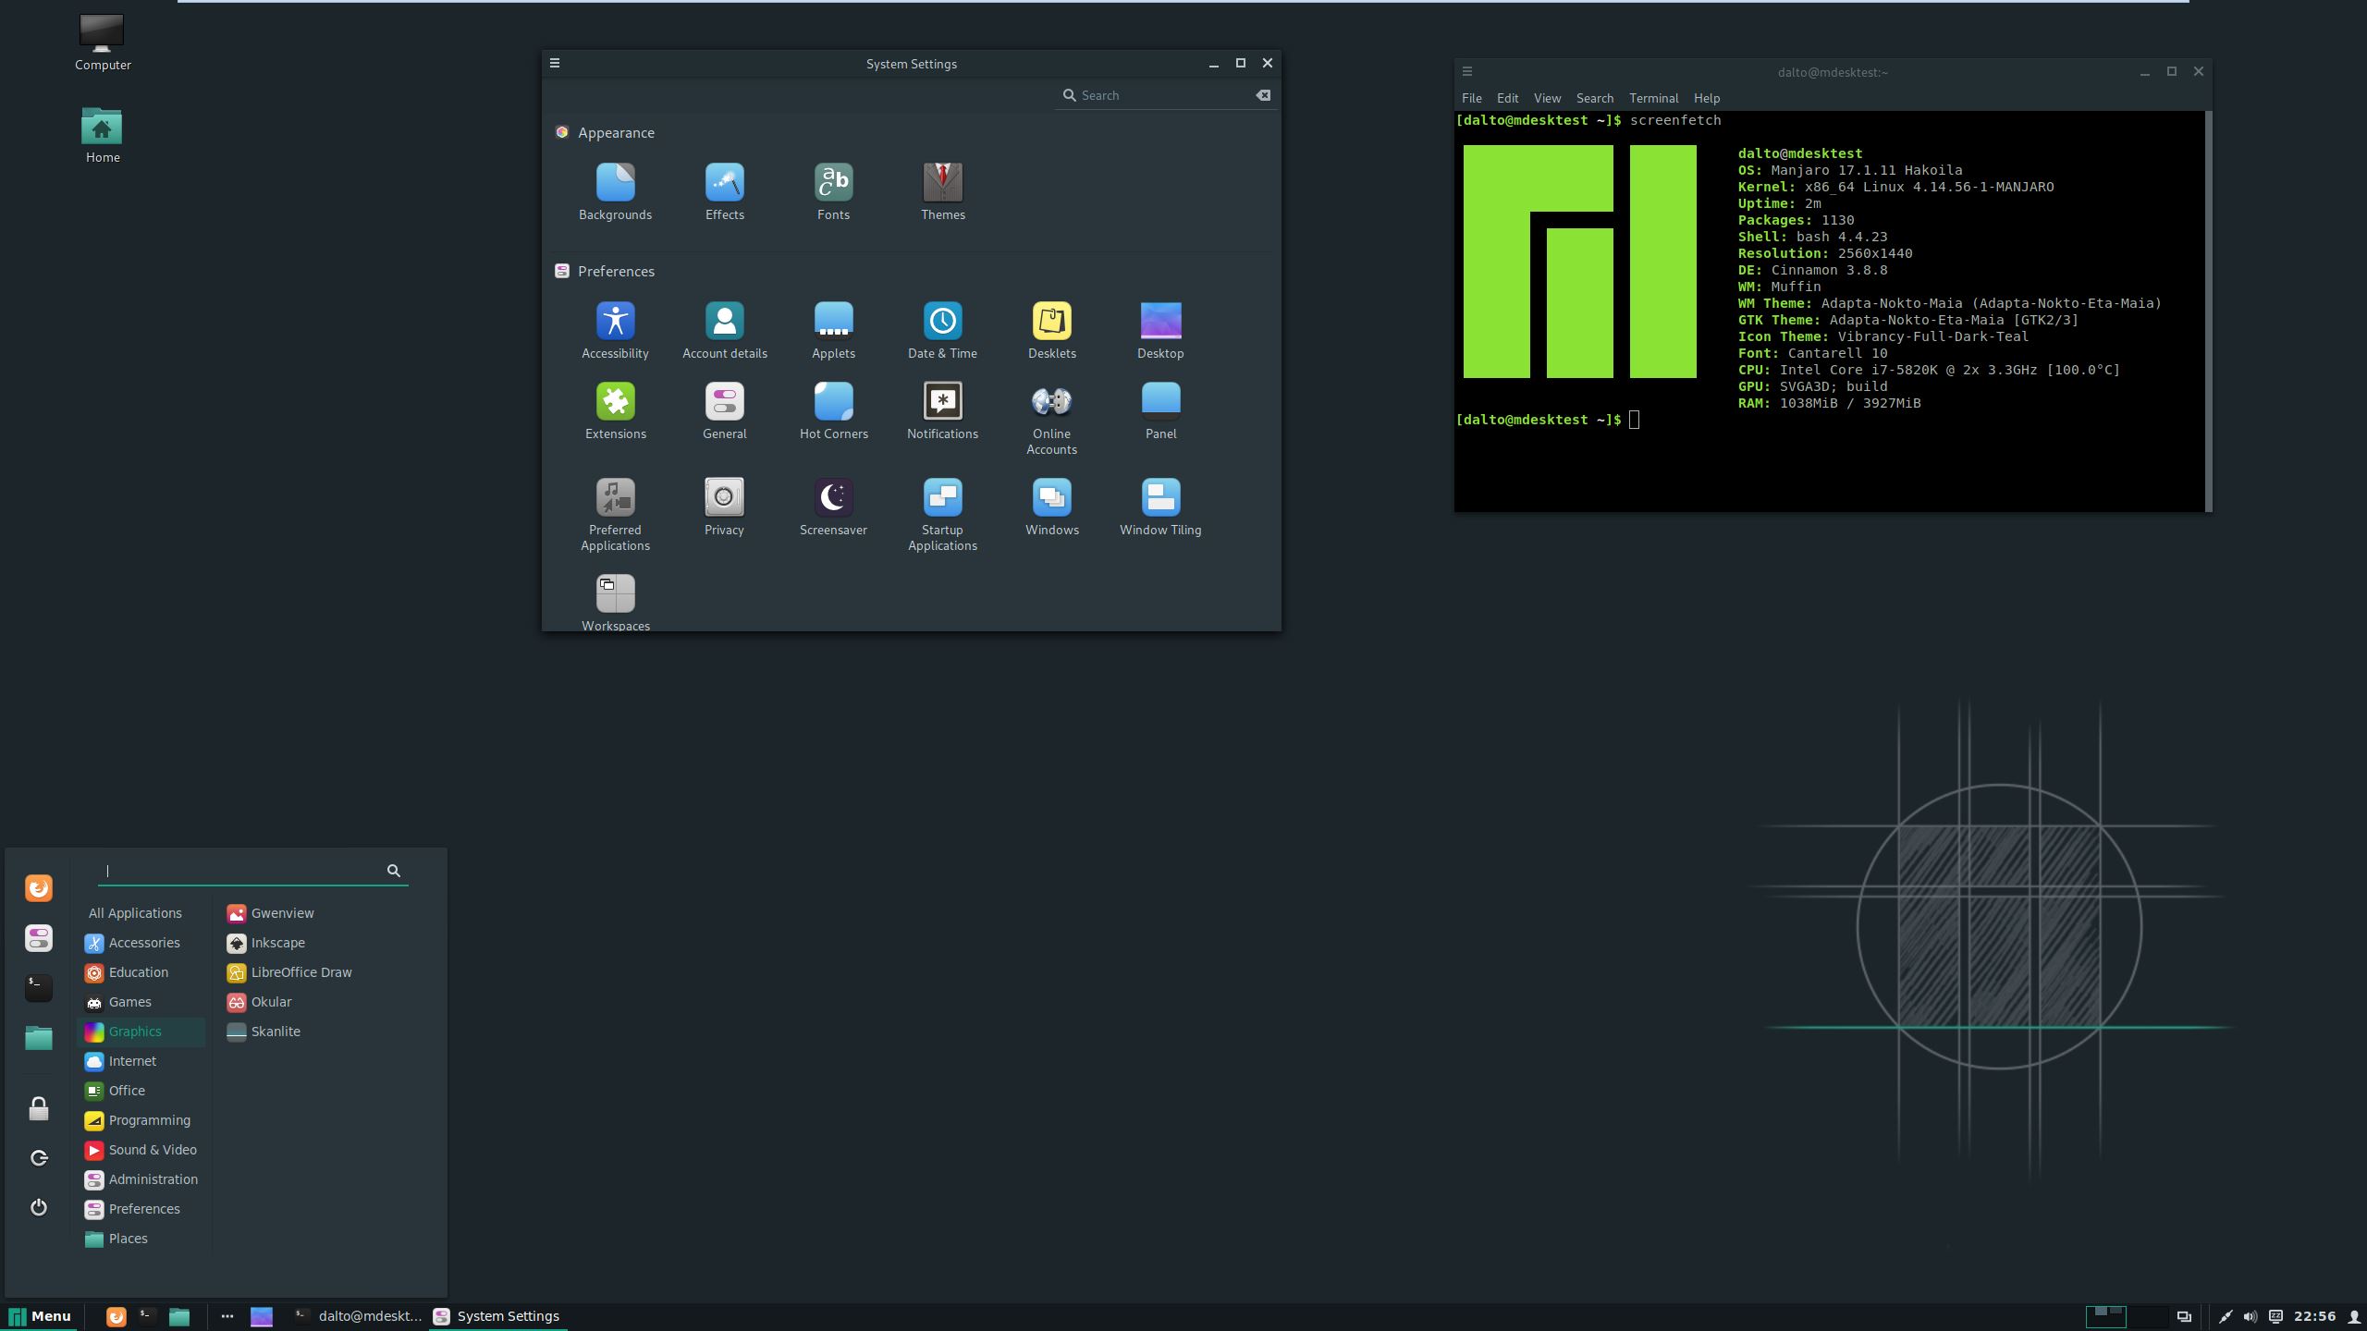Click the Menu button on the panel
This screenshot has height=1331, width=2367.
coord(41,1316)
